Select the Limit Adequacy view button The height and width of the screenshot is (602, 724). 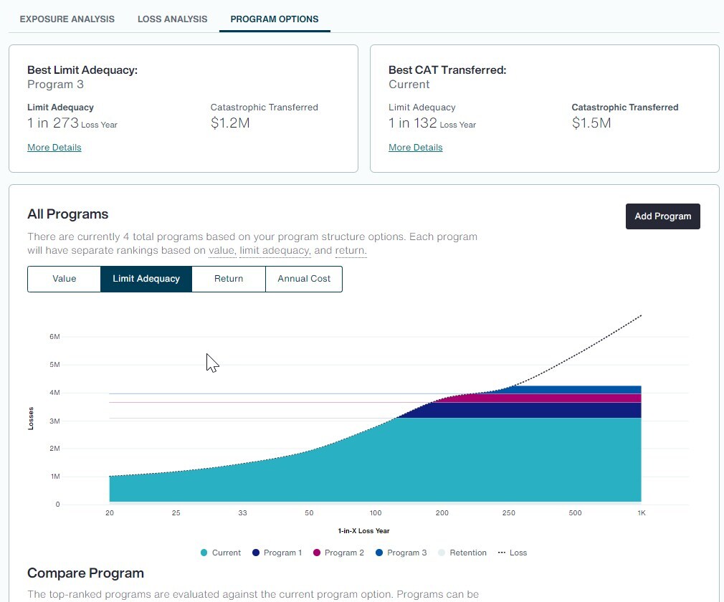coord(146,279)
